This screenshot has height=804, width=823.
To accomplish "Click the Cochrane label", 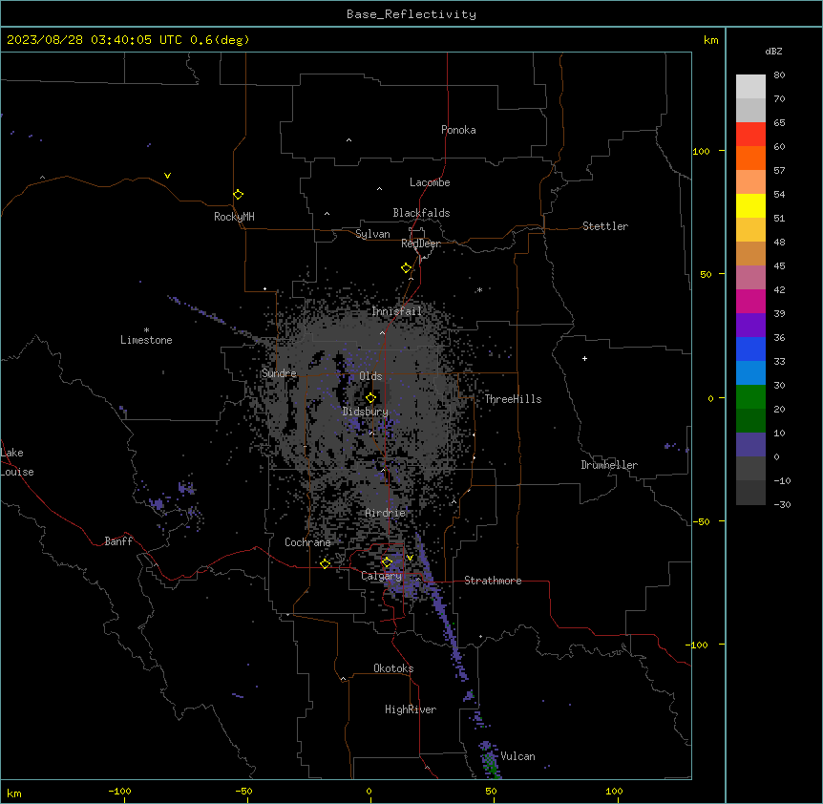I will 307,542.
